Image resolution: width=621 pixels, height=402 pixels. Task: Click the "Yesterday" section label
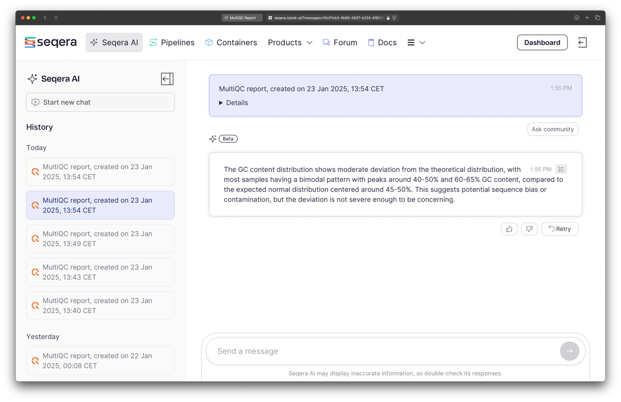(x=43, y=337)
